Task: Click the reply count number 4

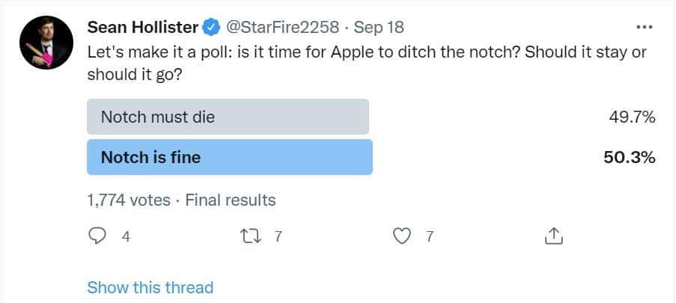Action: tap(126, 236)
